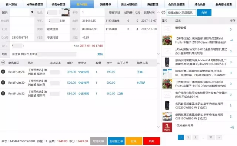
Task: Open the 综合统计 tab
Action: 200,4
